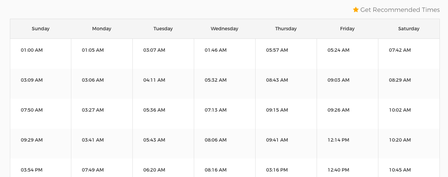Select the 07:49 AM Monday slot
Image resolution: width=448 pixels, height=177 pixels.
click(93, 170)
